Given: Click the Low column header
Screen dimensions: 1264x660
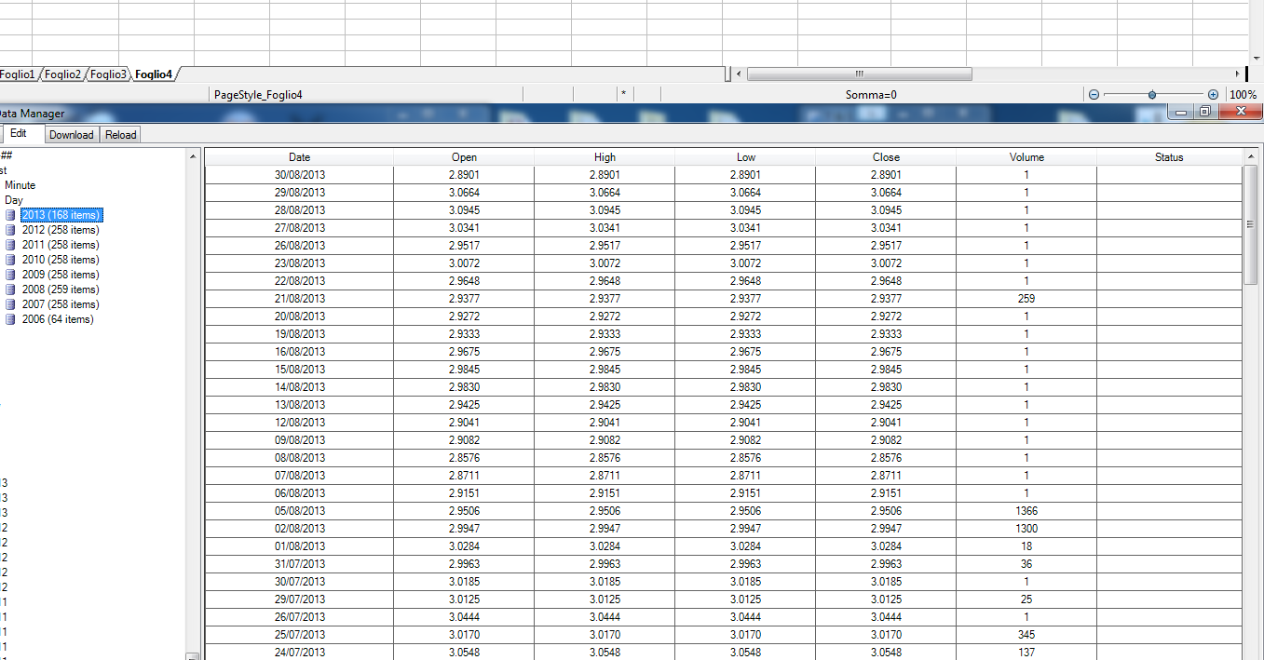Looking at the screenshot, I should point(745,157).
